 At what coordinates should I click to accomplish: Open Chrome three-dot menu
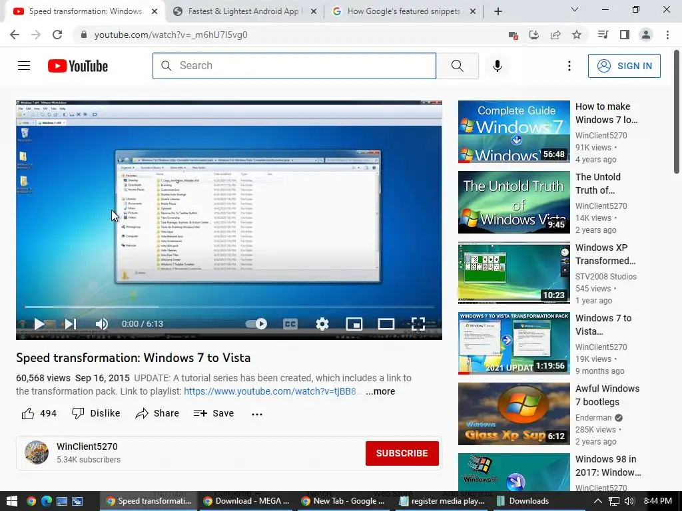(667, 35)
